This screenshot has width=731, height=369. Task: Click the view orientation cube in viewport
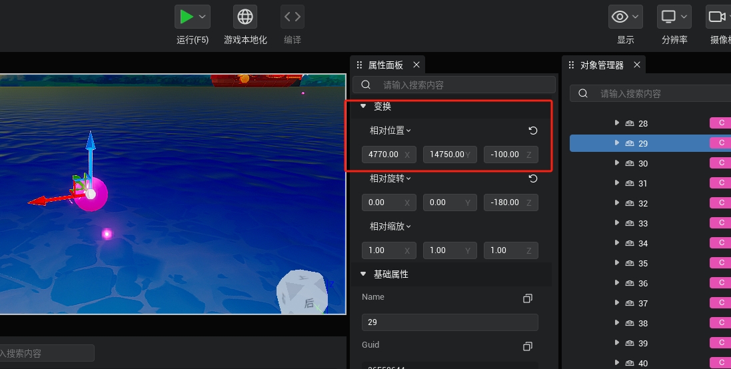[x=304, y=292]
